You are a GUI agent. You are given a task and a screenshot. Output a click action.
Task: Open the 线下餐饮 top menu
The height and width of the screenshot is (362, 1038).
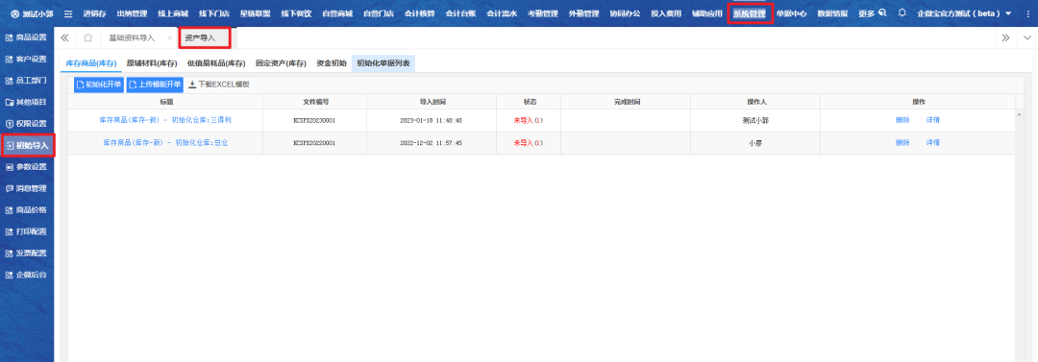tap(296, 13)
